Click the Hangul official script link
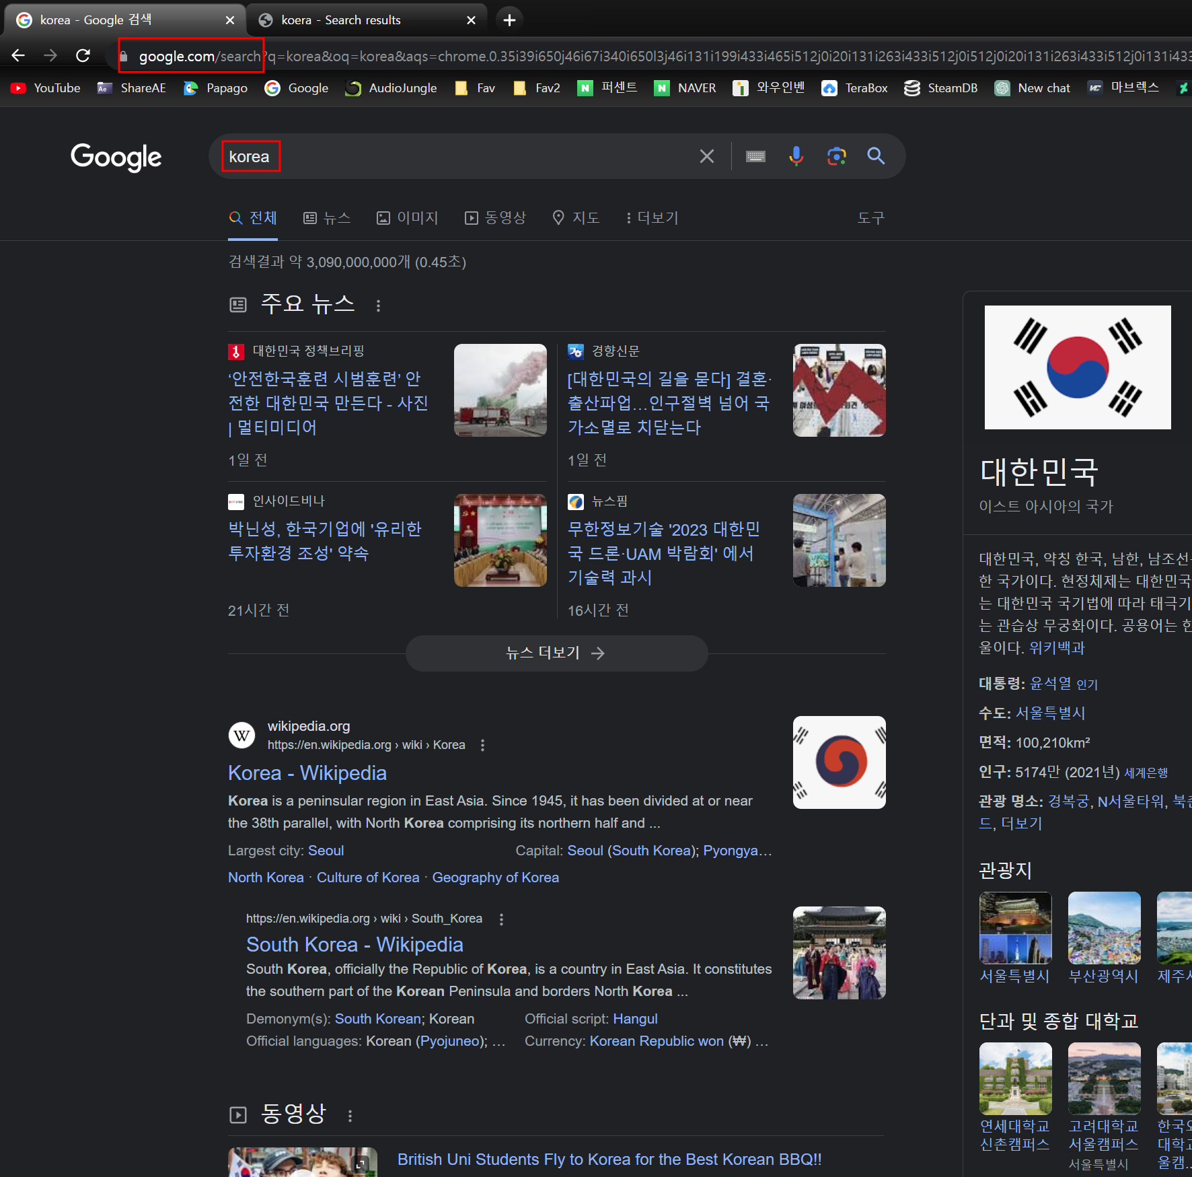The height and width of the screenshot is (1177, 1192). click(x=635, y=1019)
